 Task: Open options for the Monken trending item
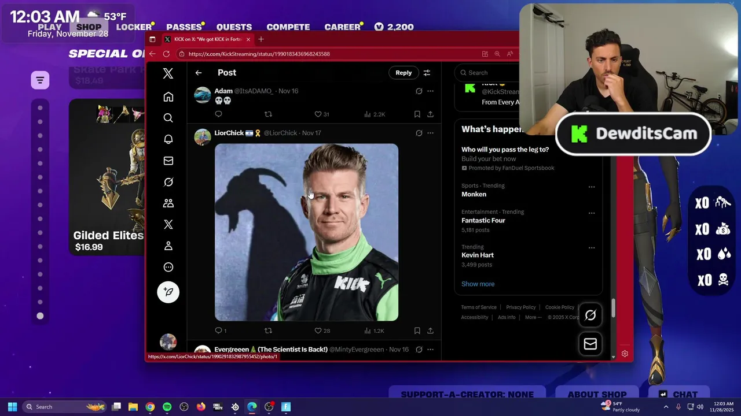tap(592, 187)
